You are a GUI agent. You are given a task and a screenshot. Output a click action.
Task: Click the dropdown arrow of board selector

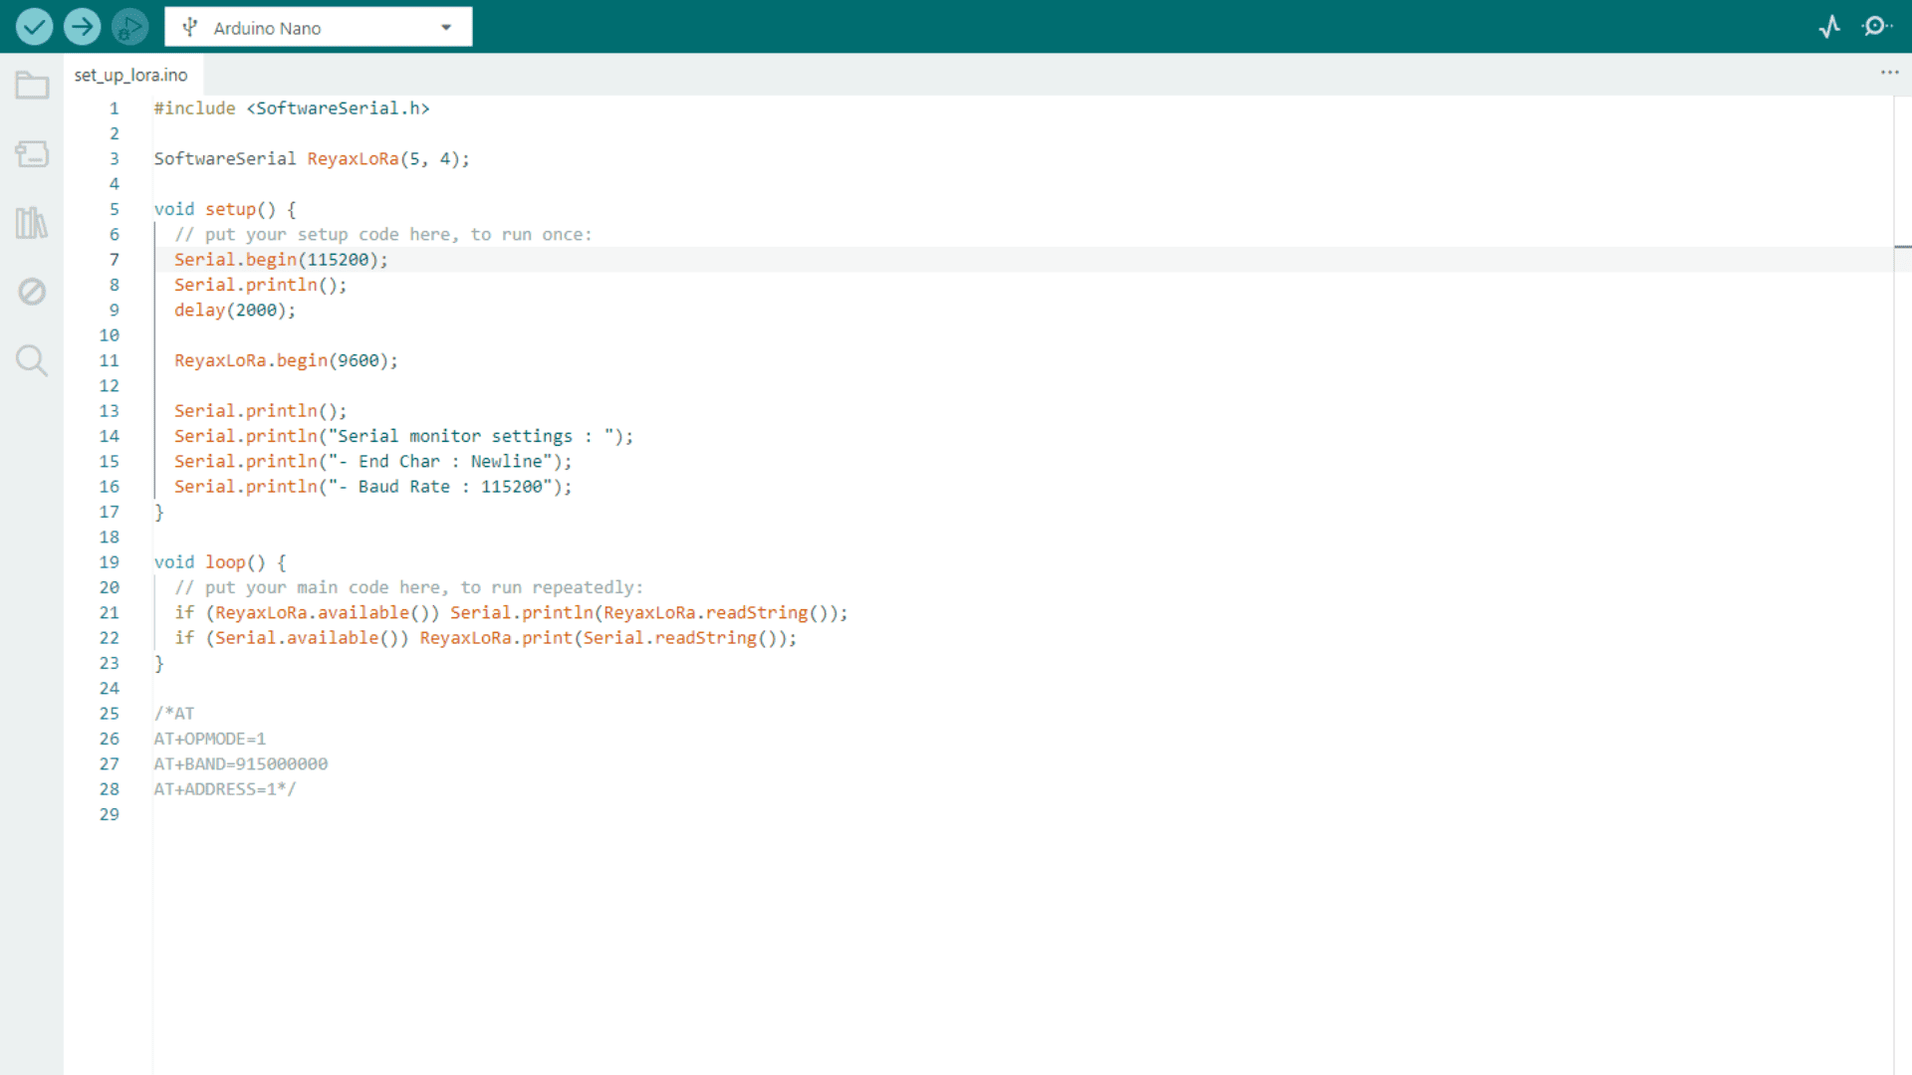click(446, 28)
